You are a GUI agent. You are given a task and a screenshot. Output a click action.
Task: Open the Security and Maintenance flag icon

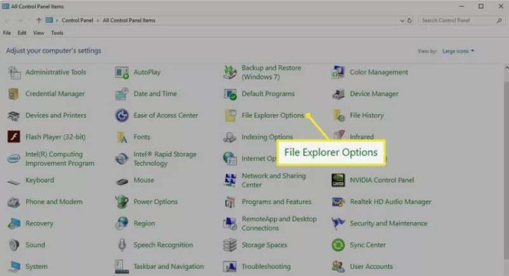tap(338, 223)
